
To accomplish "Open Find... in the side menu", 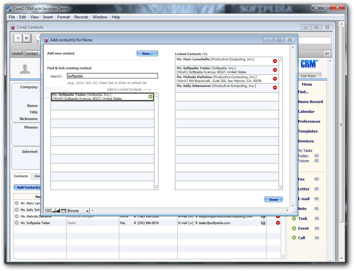I will tap(303, 92).
